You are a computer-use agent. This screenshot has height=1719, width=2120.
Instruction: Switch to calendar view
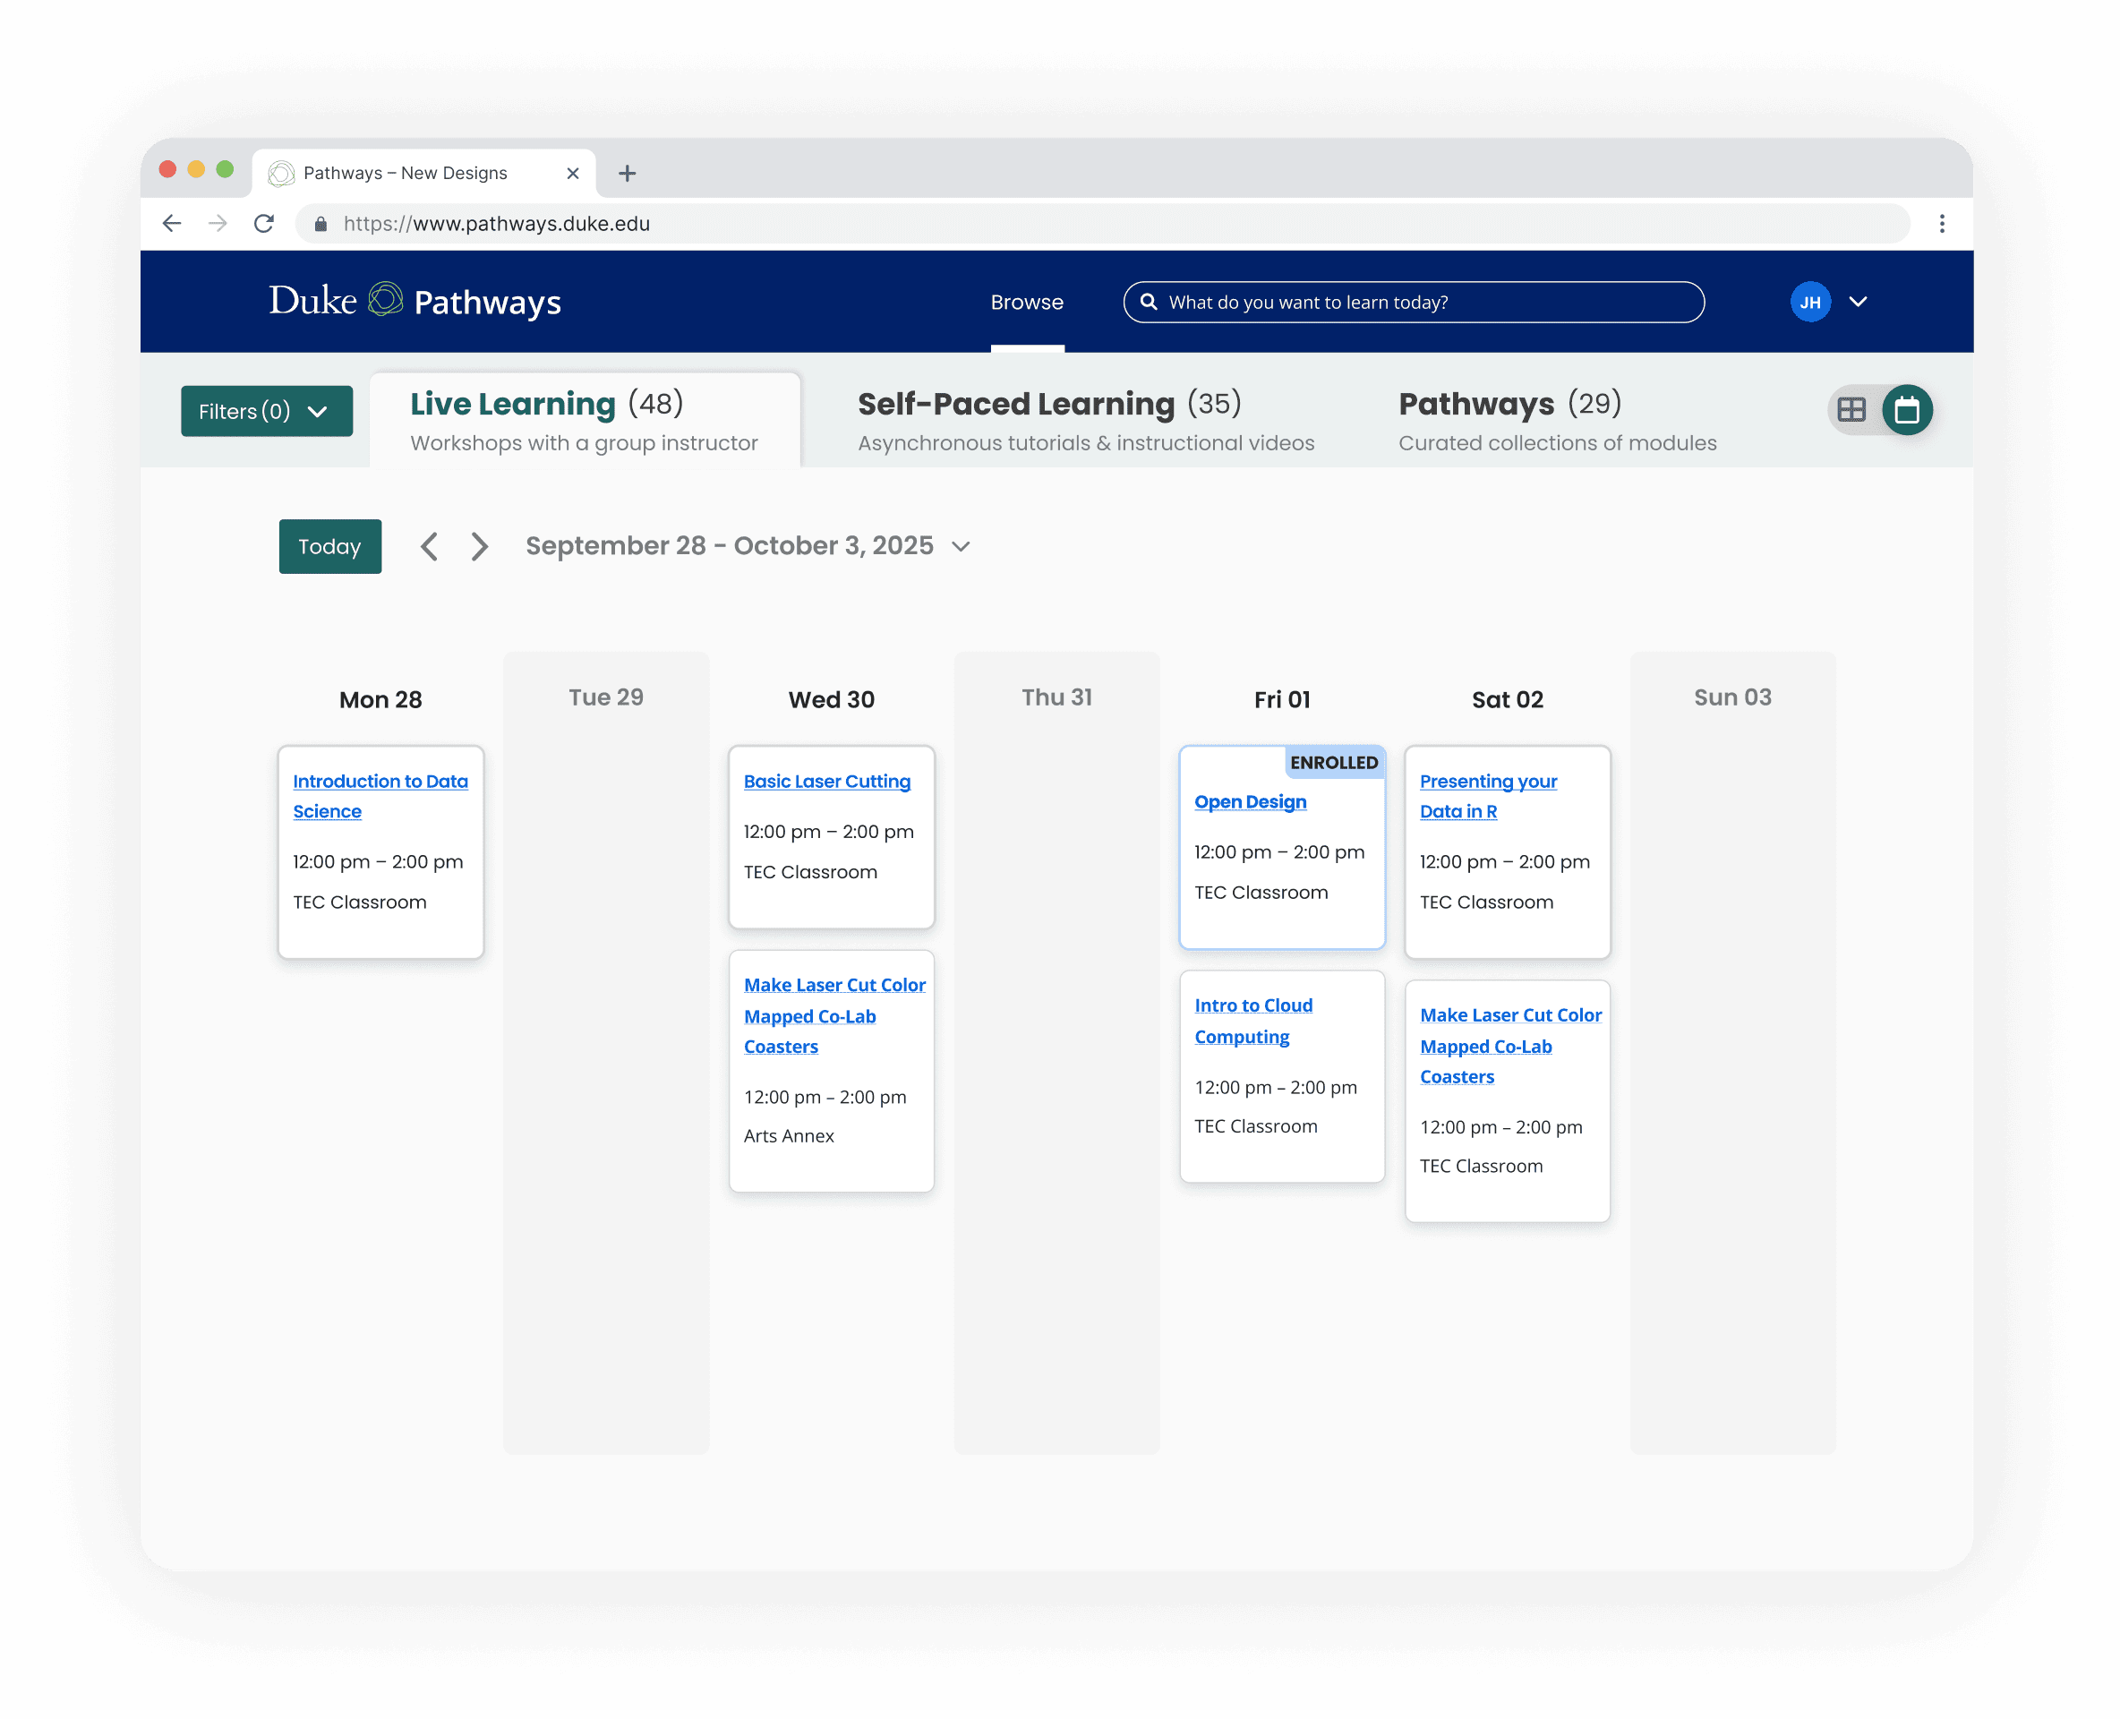click(1906, 410)
